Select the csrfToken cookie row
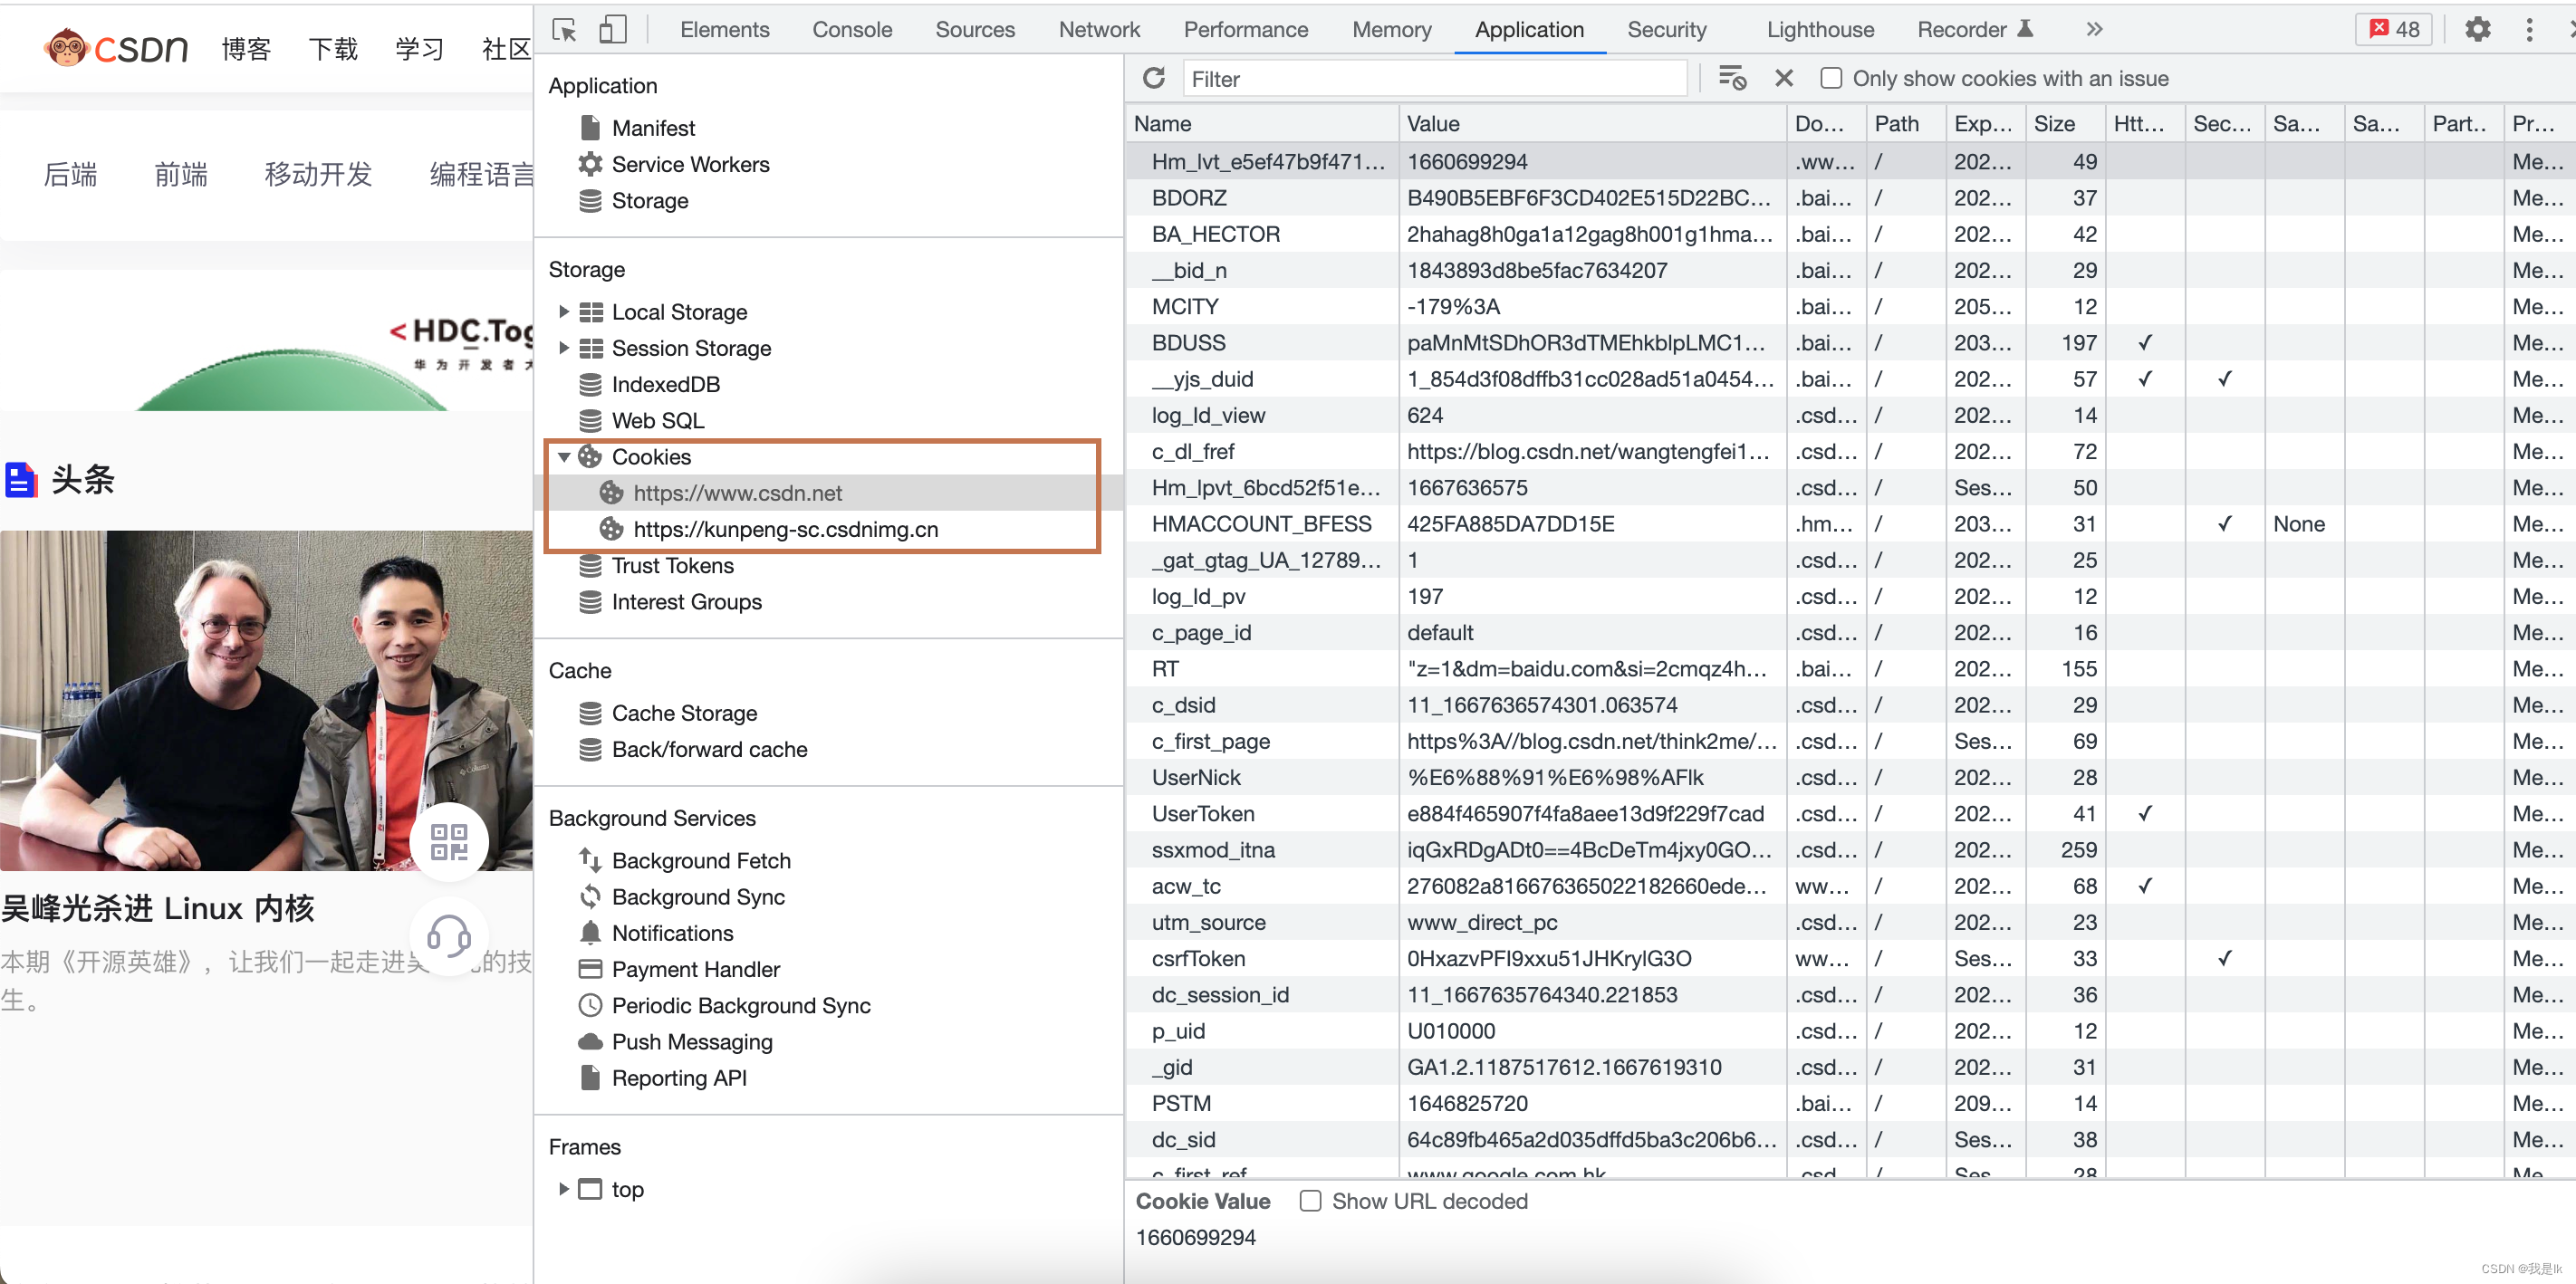2576x1284 pixels. [x=1850, y=959]
